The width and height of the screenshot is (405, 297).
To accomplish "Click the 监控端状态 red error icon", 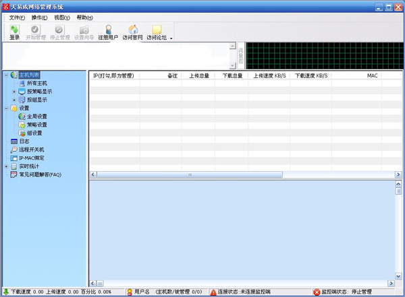I will 317,292.
